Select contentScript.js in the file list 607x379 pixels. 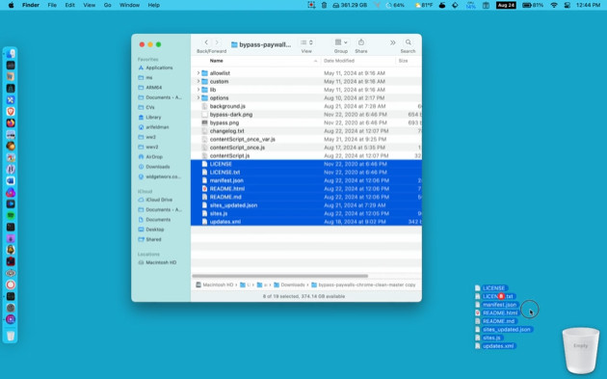pos(305,156)
